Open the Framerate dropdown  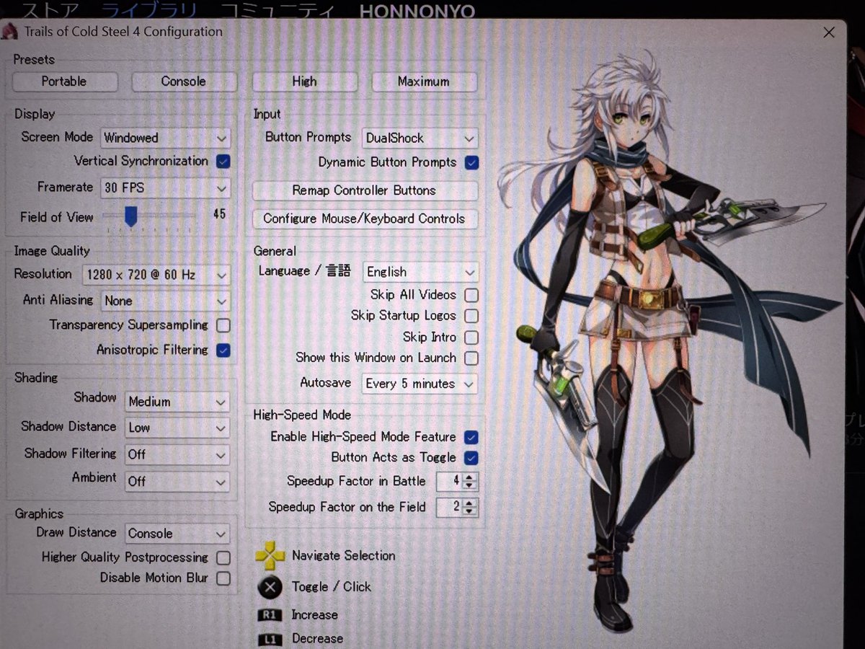[165, 187]
